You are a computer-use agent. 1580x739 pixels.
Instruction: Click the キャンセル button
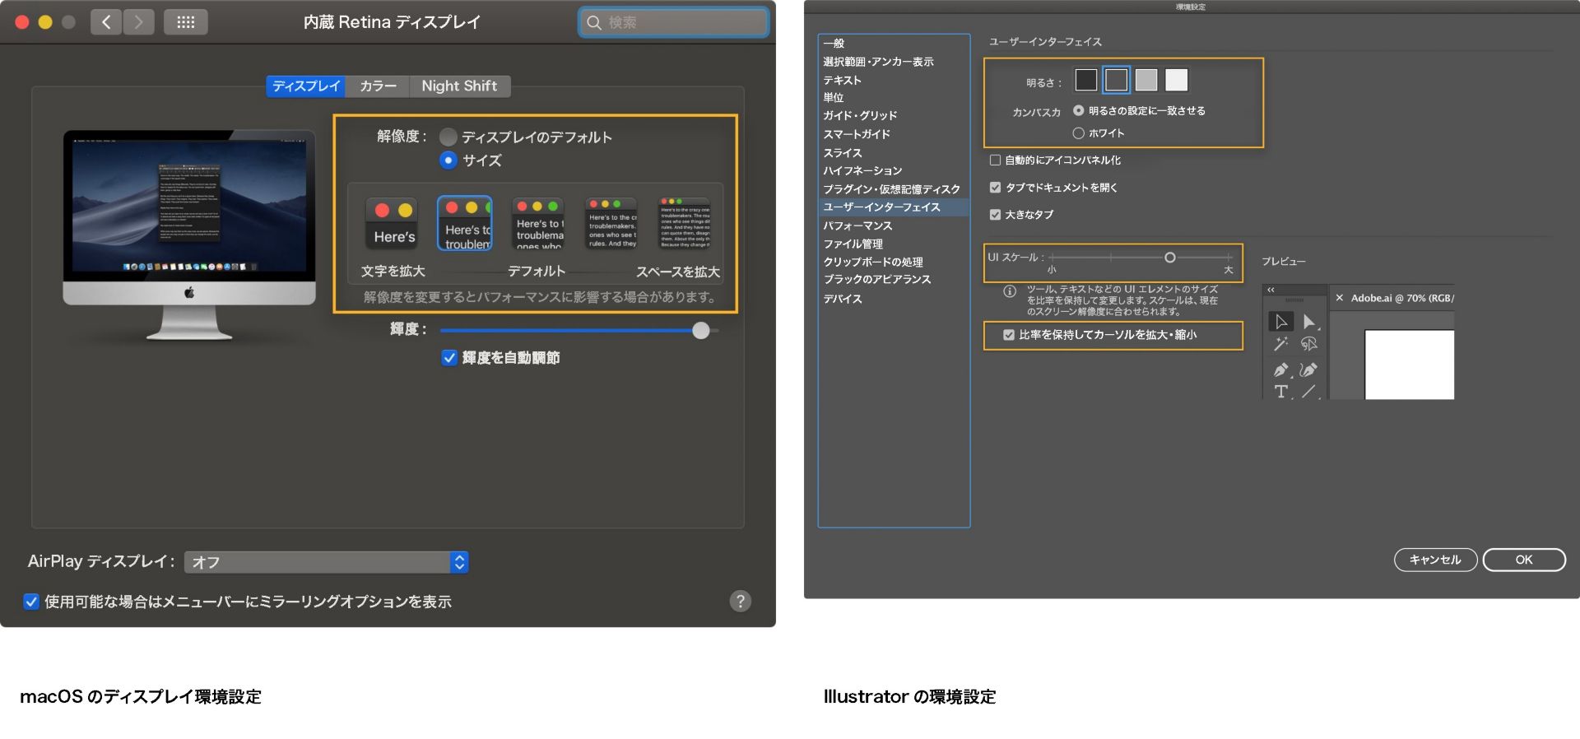coord(1435,560)
